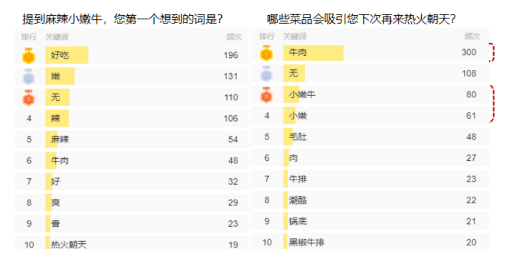Click the 关键词 header in left table
Screen dimensions: 519x256
[x=57, y=37]
